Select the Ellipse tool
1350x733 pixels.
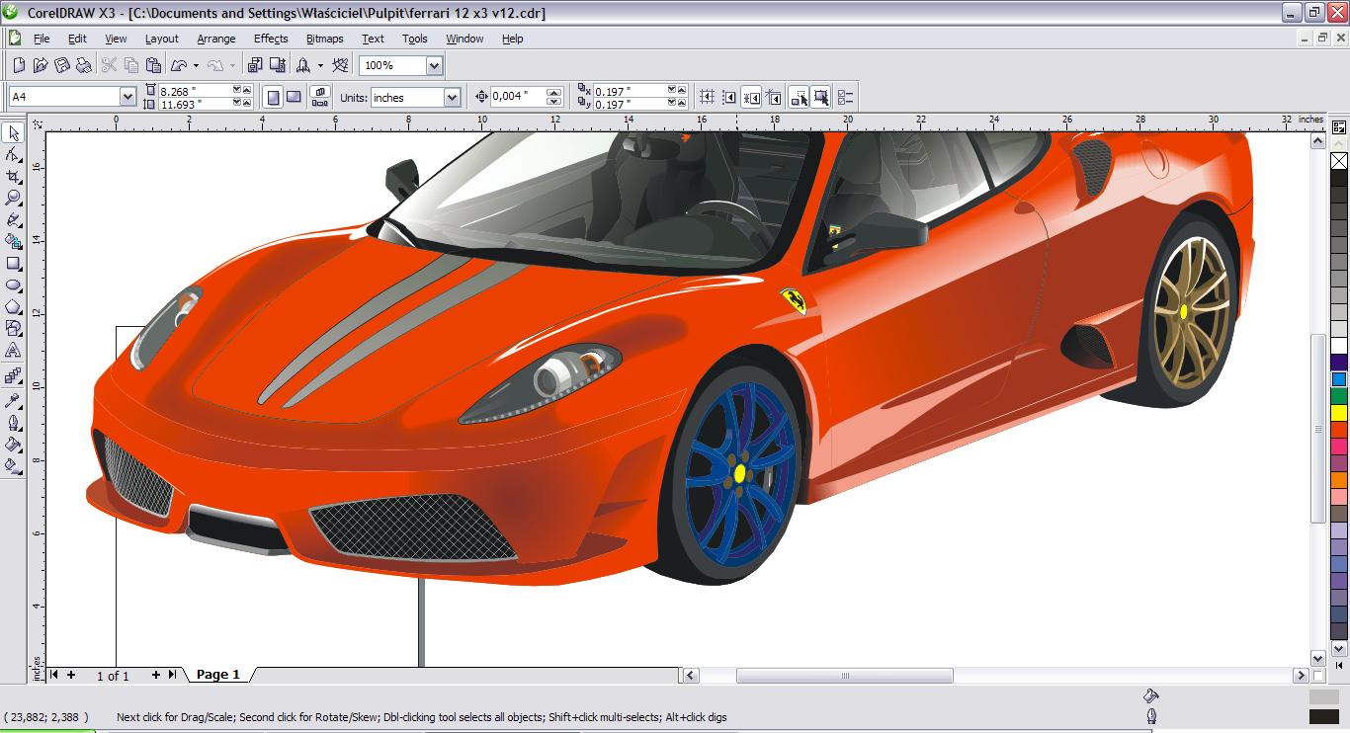coord(14,285)
